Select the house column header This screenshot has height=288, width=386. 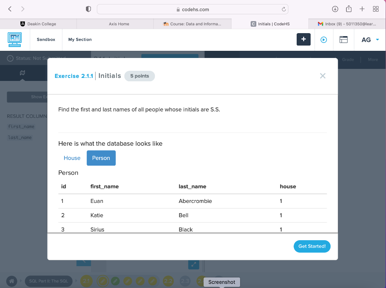288,186
